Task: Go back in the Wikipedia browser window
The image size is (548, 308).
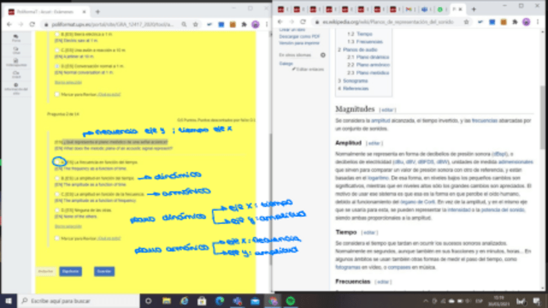Action: point(280,22)
